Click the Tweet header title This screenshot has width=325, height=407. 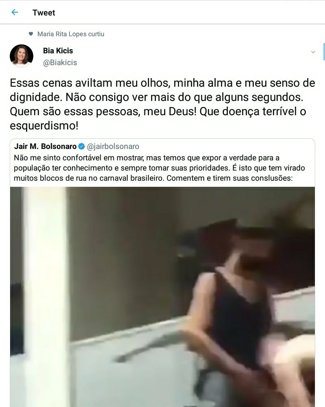click(x=43, y=13)
